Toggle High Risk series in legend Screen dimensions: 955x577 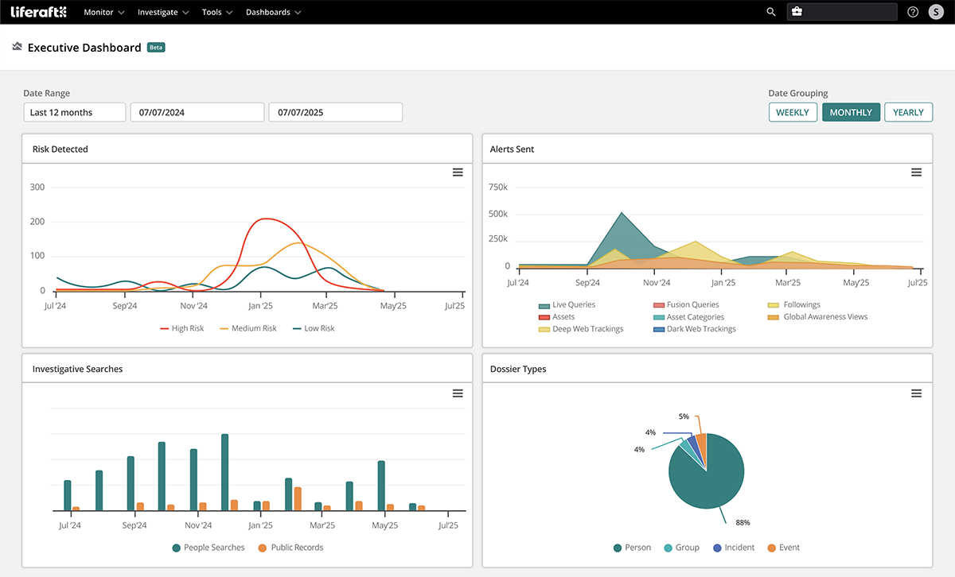[x=182, y=328]
